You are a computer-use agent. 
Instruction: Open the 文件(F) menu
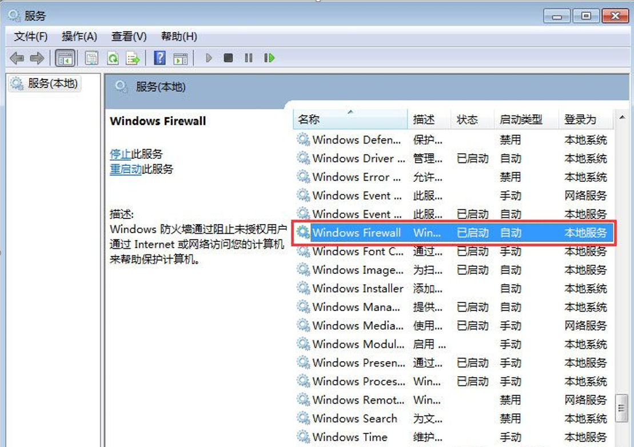31,37
